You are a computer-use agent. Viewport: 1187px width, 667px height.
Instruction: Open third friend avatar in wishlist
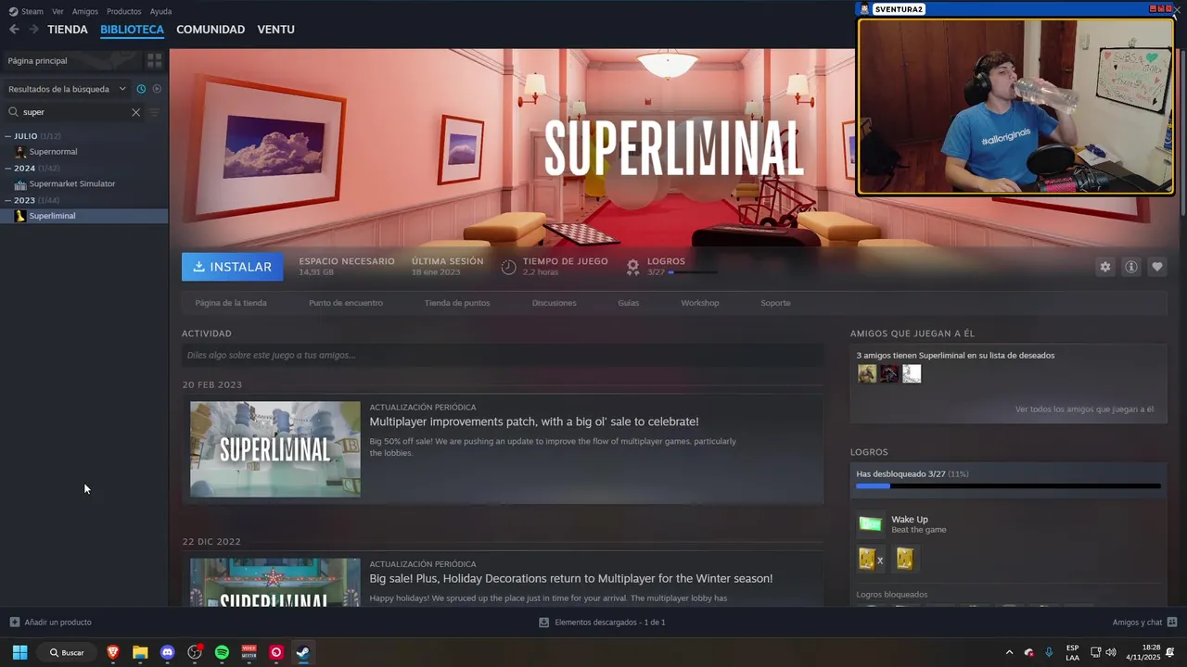tap(912, 373)
